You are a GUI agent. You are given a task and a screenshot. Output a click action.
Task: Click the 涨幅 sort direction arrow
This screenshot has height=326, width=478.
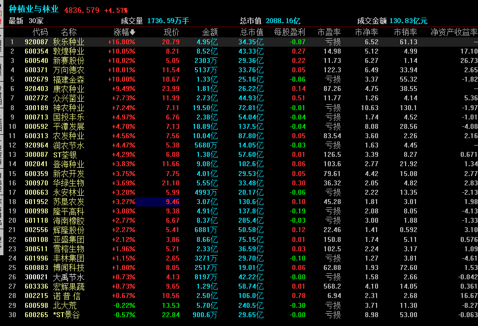click(x=132, y=32)
